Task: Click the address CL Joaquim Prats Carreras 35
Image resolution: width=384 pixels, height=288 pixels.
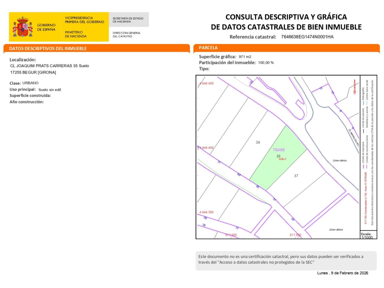Action: pos(49,66)
